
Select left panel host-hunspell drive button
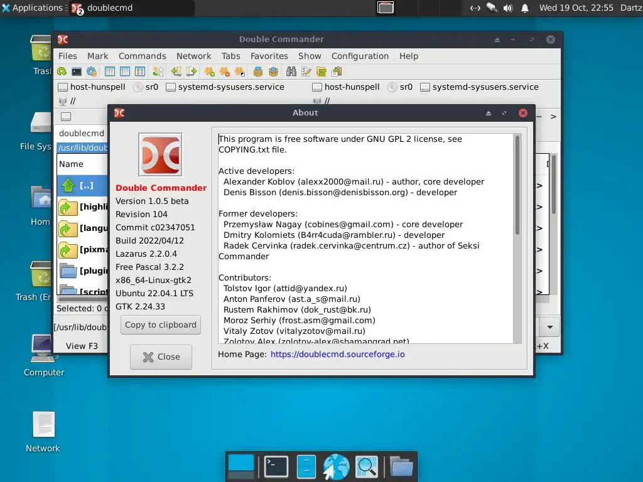(x=92, y=87)
